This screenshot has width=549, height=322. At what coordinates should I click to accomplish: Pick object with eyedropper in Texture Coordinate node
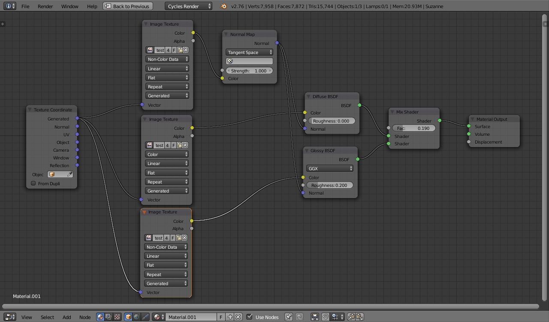[x=69, y=175]
